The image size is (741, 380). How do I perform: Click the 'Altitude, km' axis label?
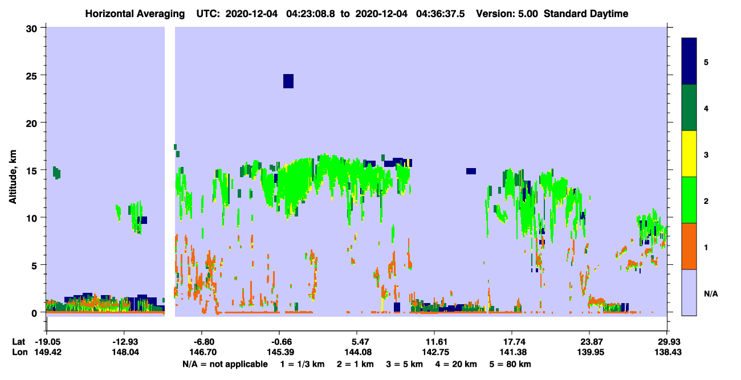13,178
